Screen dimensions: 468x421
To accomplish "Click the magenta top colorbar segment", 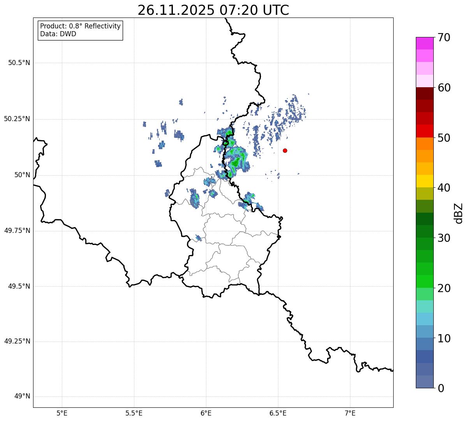I will (x=425, y=43).
